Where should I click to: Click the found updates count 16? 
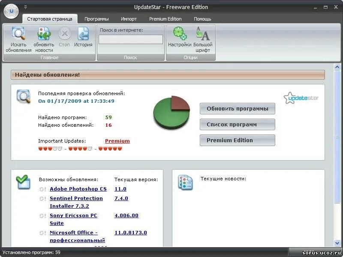pos(108,125)
